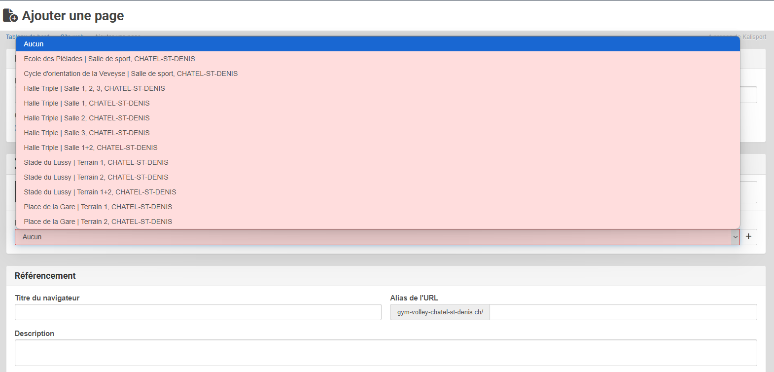Click into the Titre du navigateur field
The width and height of the screenshot is (774, 372).
pyautogui.click(x=198, y=312)
